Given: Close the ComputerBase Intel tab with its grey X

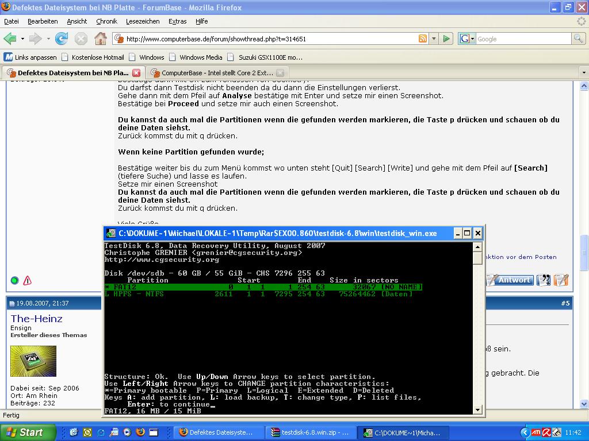Looking at the screenshot, I should [280, 73].
